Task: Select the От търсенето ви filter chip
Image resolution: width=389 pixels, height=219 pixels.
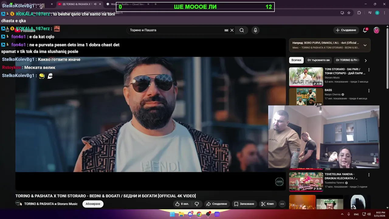Action: click(x=318, y=60)
